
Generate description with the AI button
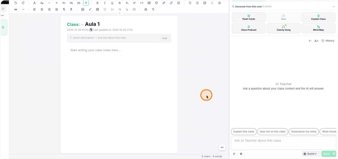(164, 38)
